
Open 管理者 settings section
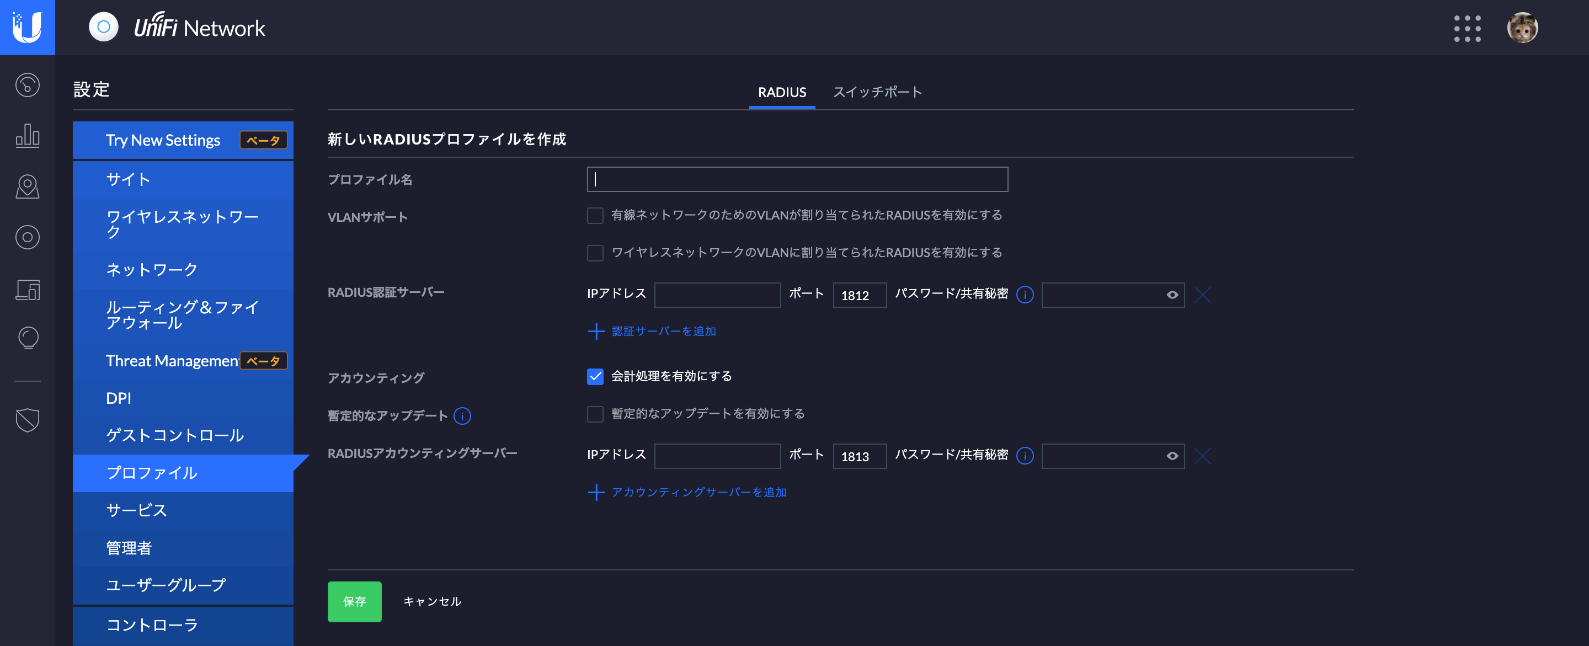point(183,548)
